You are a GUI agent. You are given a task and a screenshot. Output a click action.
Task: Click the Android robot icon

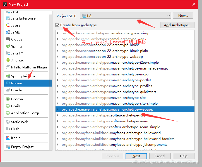click(x=8, y=60)
